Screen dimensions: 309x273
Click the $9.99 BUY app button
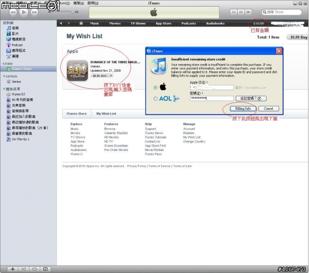click(100, 76)
